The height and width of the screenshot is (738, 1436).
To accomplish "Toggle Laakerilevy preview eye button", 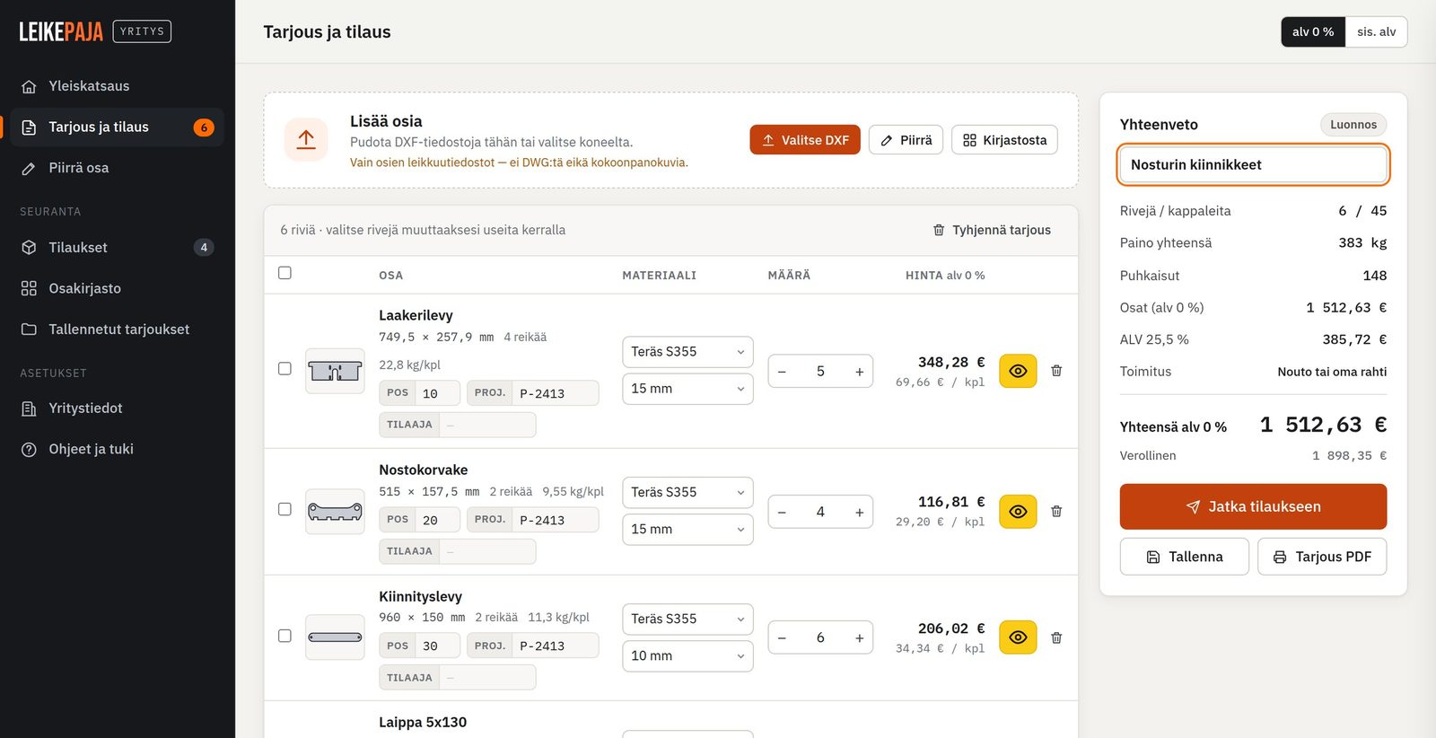I will (x=1018, y=371).
